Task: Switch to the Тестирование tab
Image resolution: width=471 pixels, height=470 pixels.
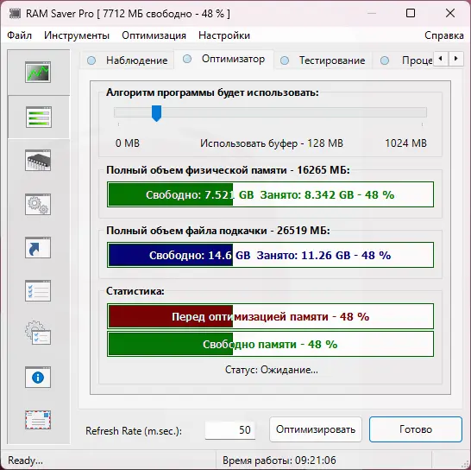Action: [323, 60]
